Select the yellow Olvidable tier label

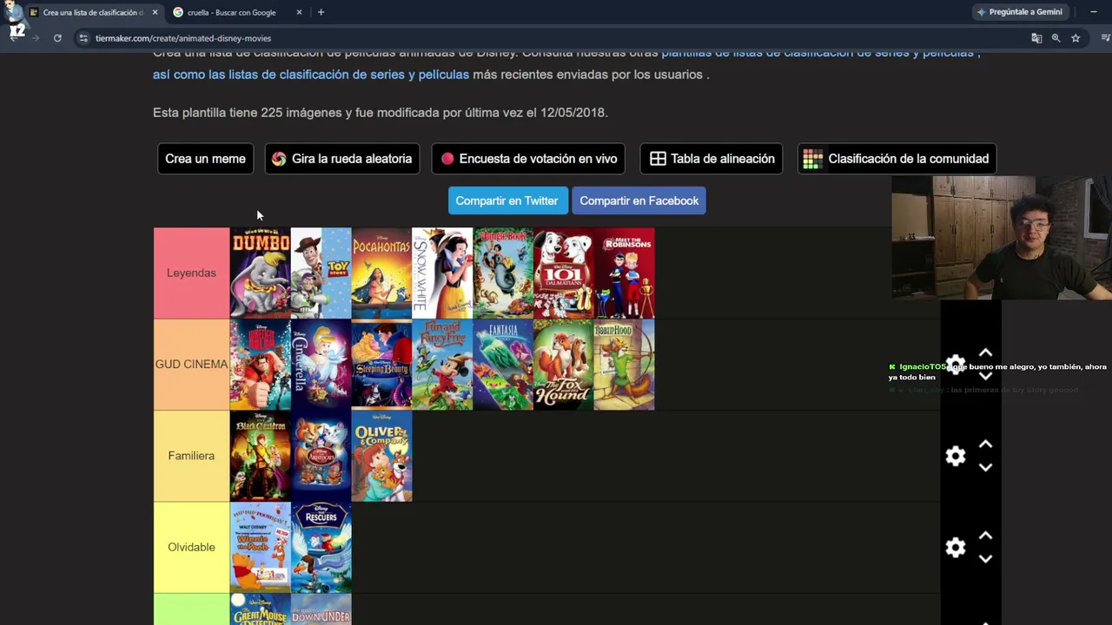click(191, 547)
